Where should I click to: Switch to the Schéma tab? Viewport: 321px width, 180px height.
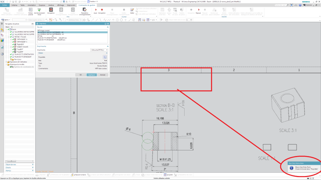(14, 5)
